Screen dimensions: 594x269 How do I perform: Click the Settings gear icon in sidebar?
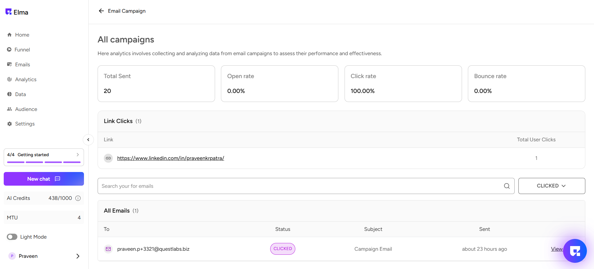[x=10, y=124]
